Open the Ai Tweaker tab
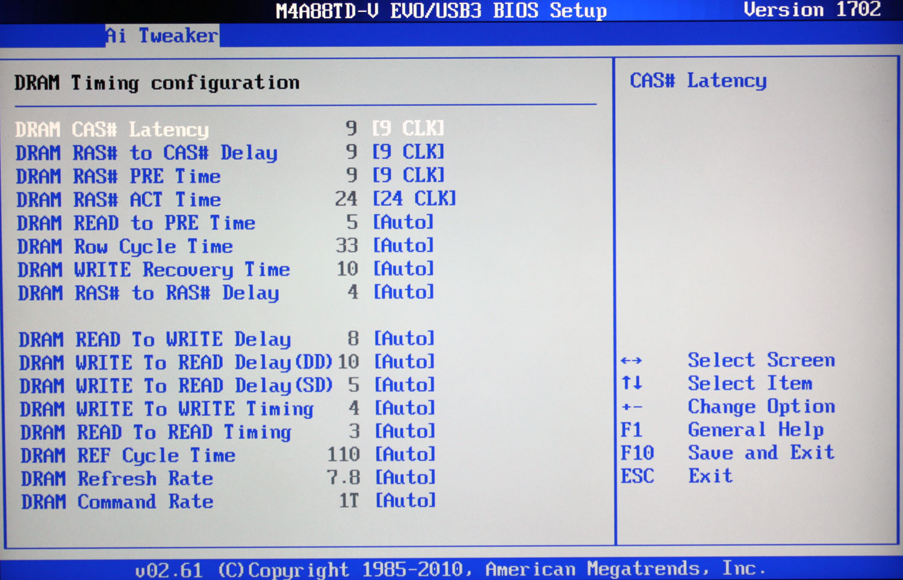The height and width of the screenshot is (580, 903). 161,35
